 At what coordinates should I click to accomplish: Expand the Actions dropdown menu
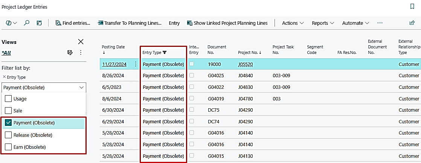293,23
